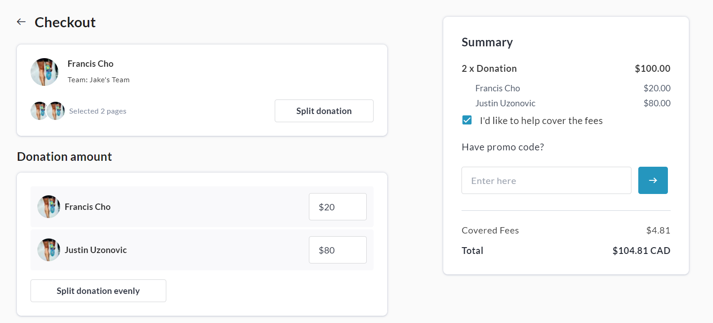
Task: Click the Selected 2 pages text
Action: click(97, 111)
